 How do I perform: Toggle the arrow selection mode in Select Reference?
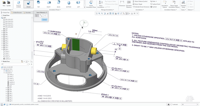pos(36,15)
